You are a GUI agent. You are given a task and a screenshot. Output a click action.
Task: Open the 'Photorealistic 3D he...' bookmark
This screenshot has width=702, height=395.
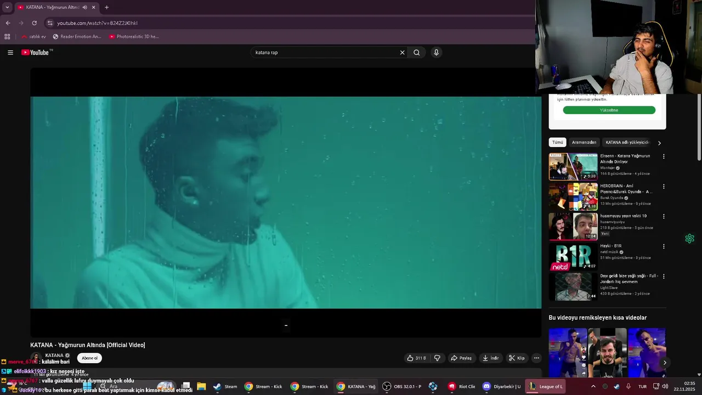134,37
